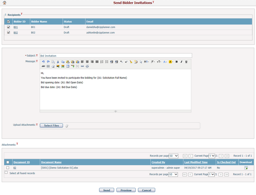The image size is (256, 195).
Task: Open the bottom Current Page dropdown
Action: click(x=212, y=174)
